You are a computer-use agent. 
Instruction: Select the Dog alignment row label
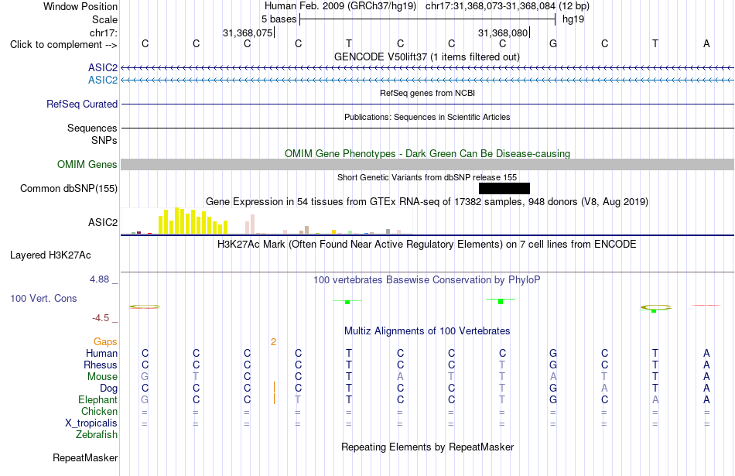[x=109, y=389]
